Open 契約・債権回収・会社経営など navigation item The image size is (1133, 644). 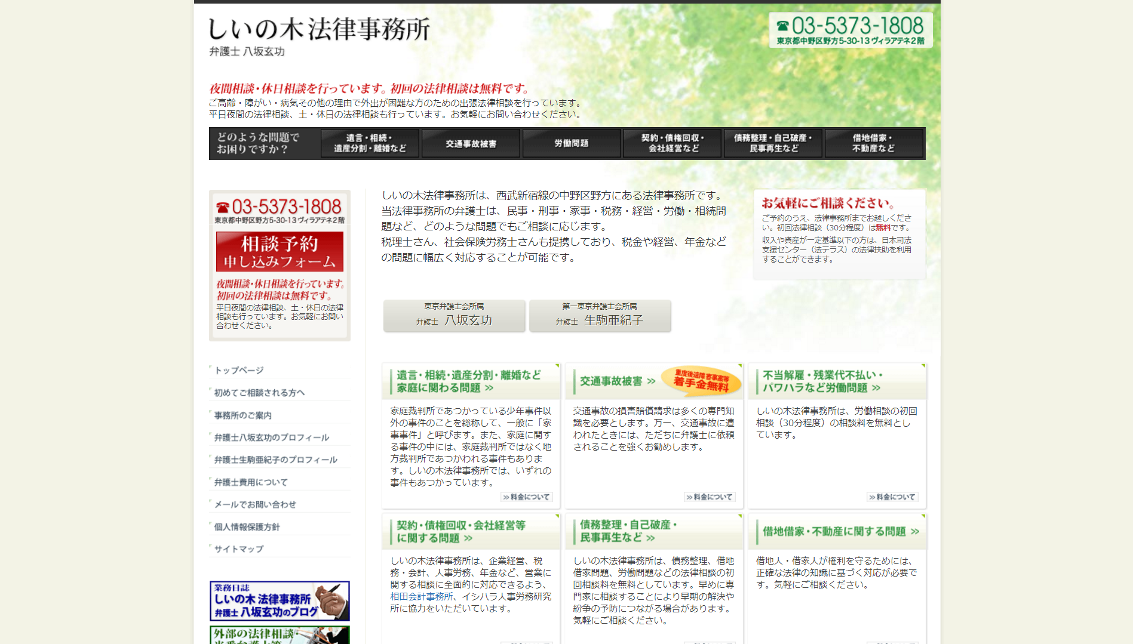673,143
